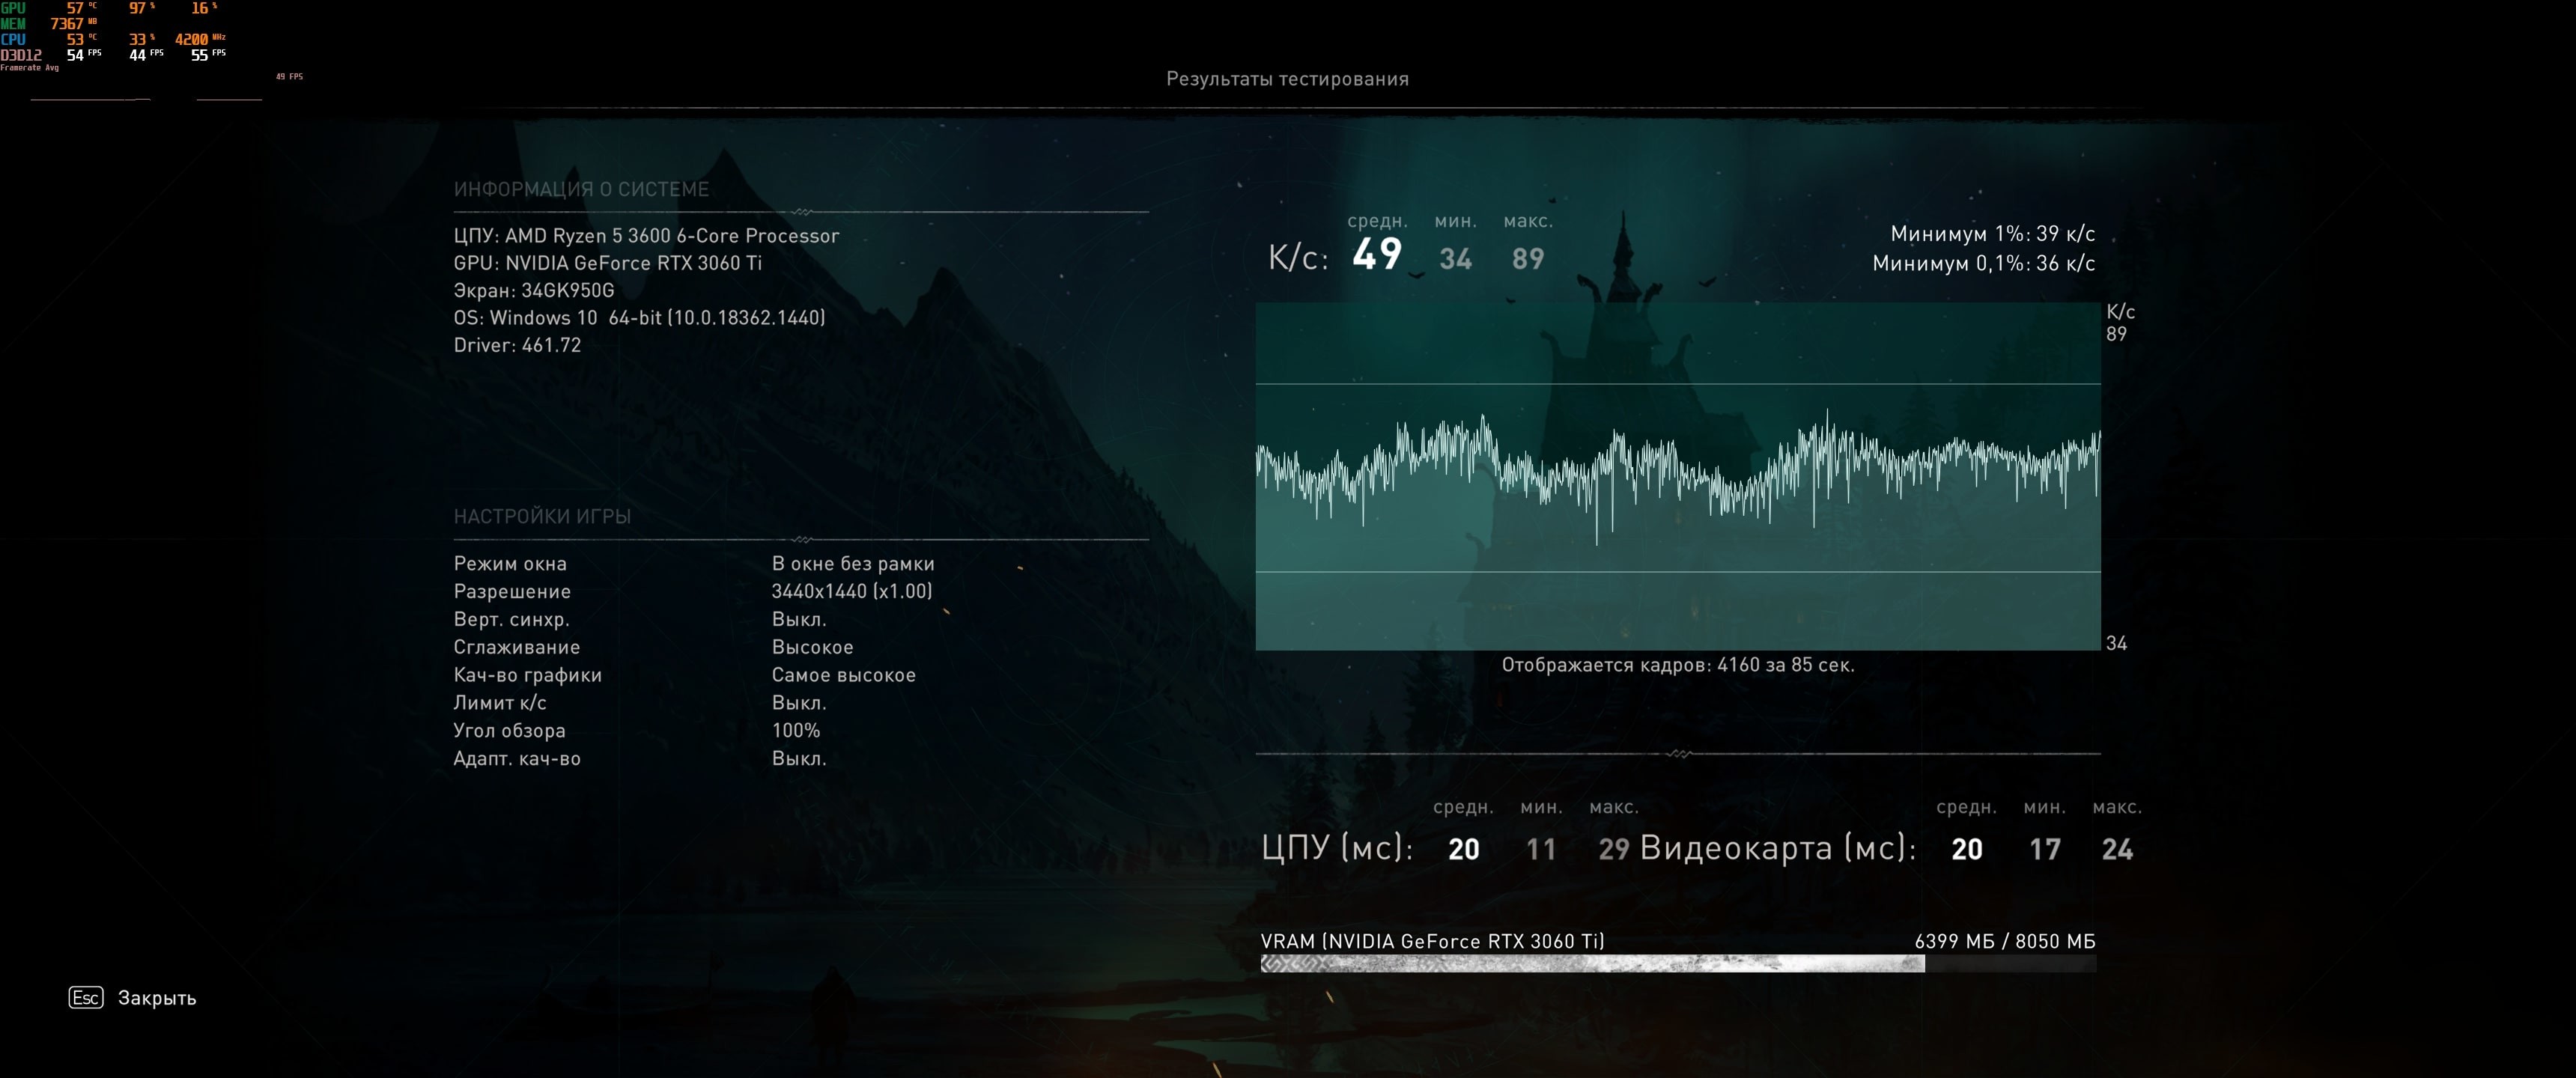This screenshot has width=2576, height=1078.
Task: Click the Видеокарта (мс) label
Action: pyautogui.click(x=1778, y=848)
